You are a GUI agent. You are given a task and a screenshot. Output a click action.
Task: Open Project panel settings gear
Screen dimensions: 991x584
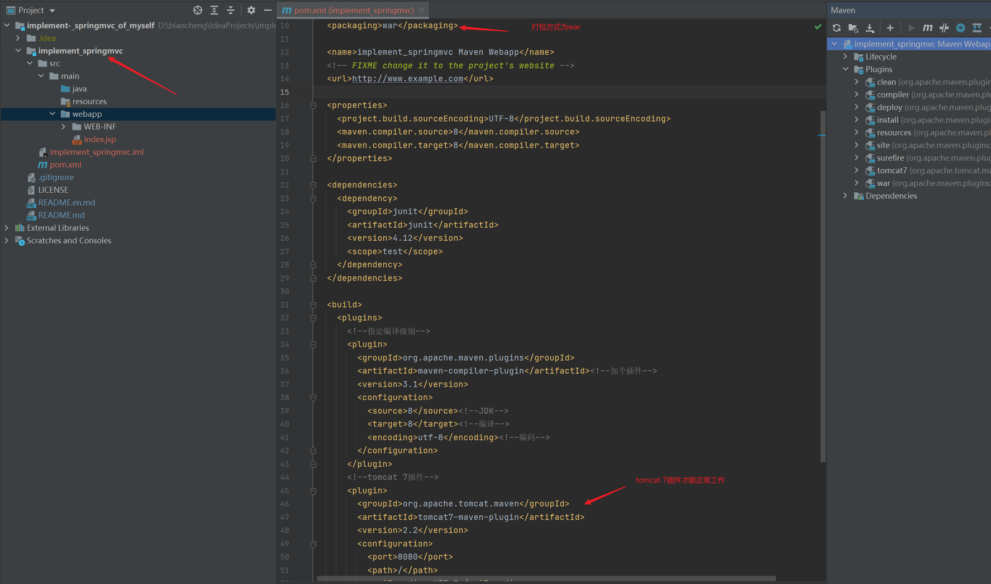pyautogui.click(x=251, y=10)
